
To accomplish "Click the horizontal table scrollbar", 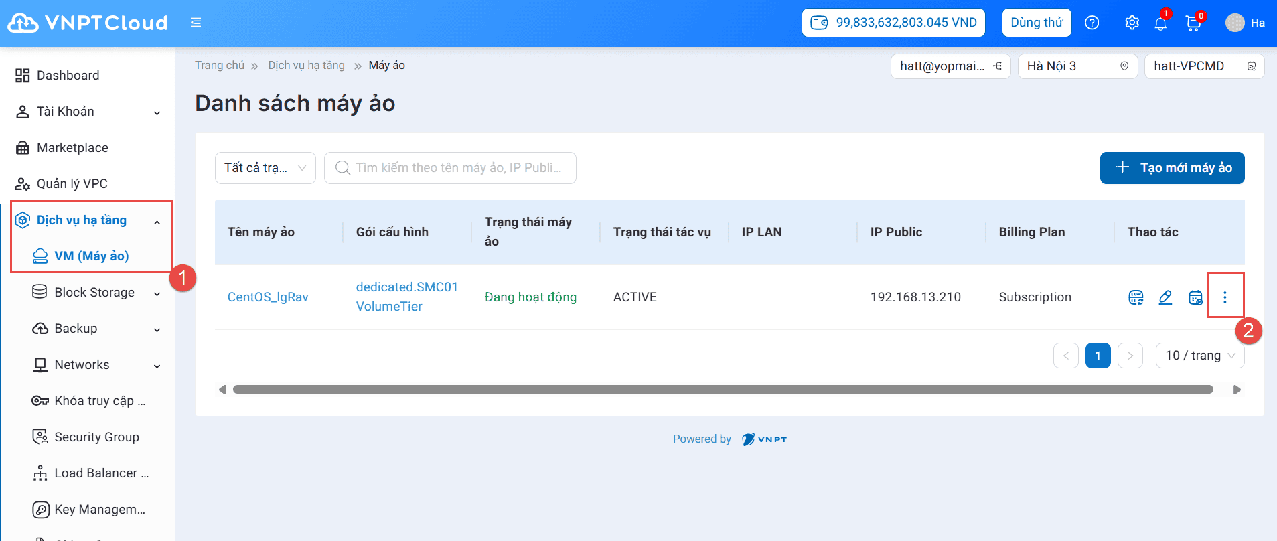I will tap(722, 390).
